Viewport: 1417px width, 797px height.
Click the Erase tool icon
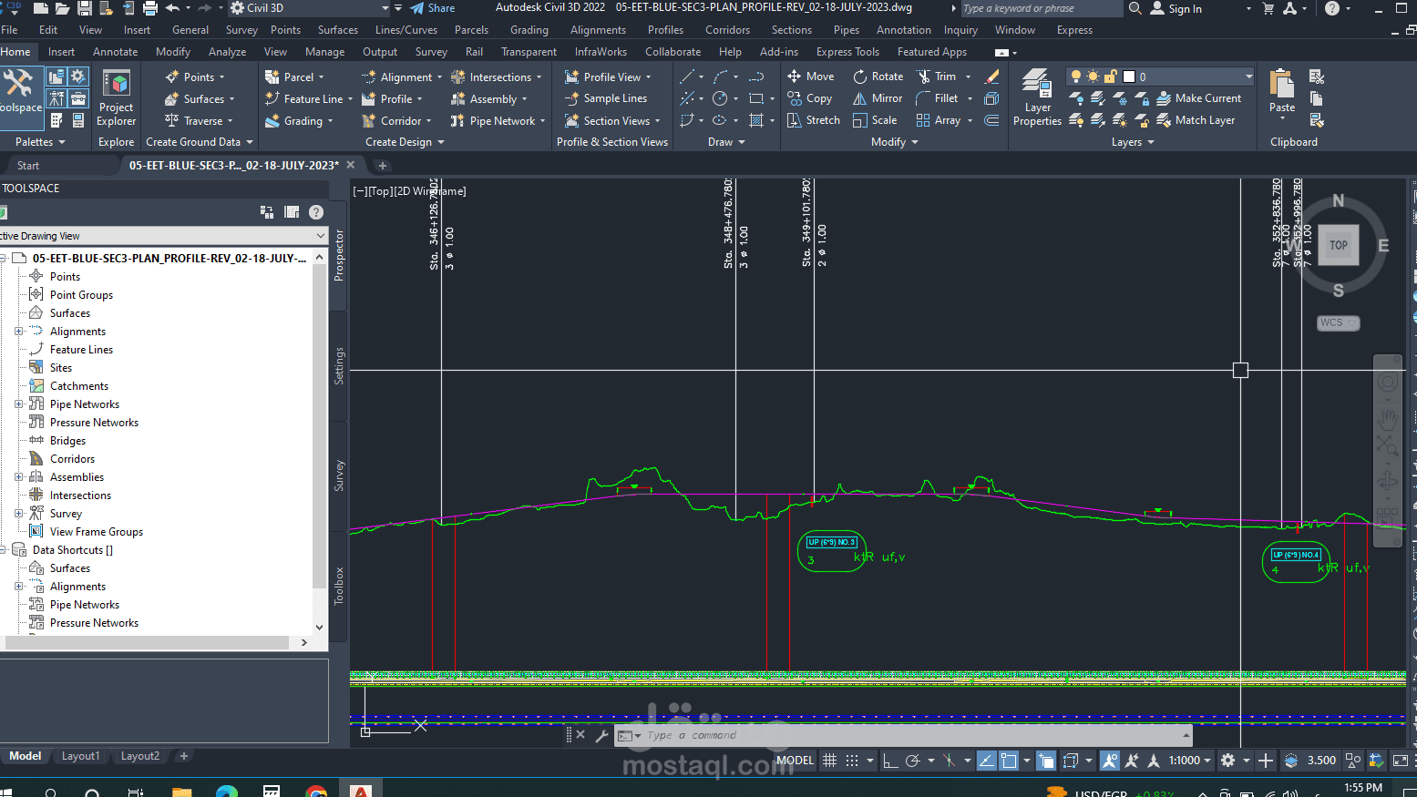click(x=992, y=77)
